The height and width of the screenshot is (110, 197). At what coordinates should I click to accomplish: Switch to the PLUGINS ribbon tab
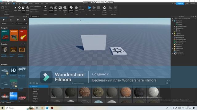pyautogui.click(x=53, y=4)
